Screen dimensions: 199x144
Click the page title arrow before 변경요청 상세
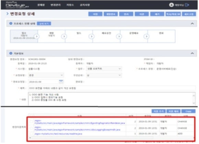click(8, 14)
